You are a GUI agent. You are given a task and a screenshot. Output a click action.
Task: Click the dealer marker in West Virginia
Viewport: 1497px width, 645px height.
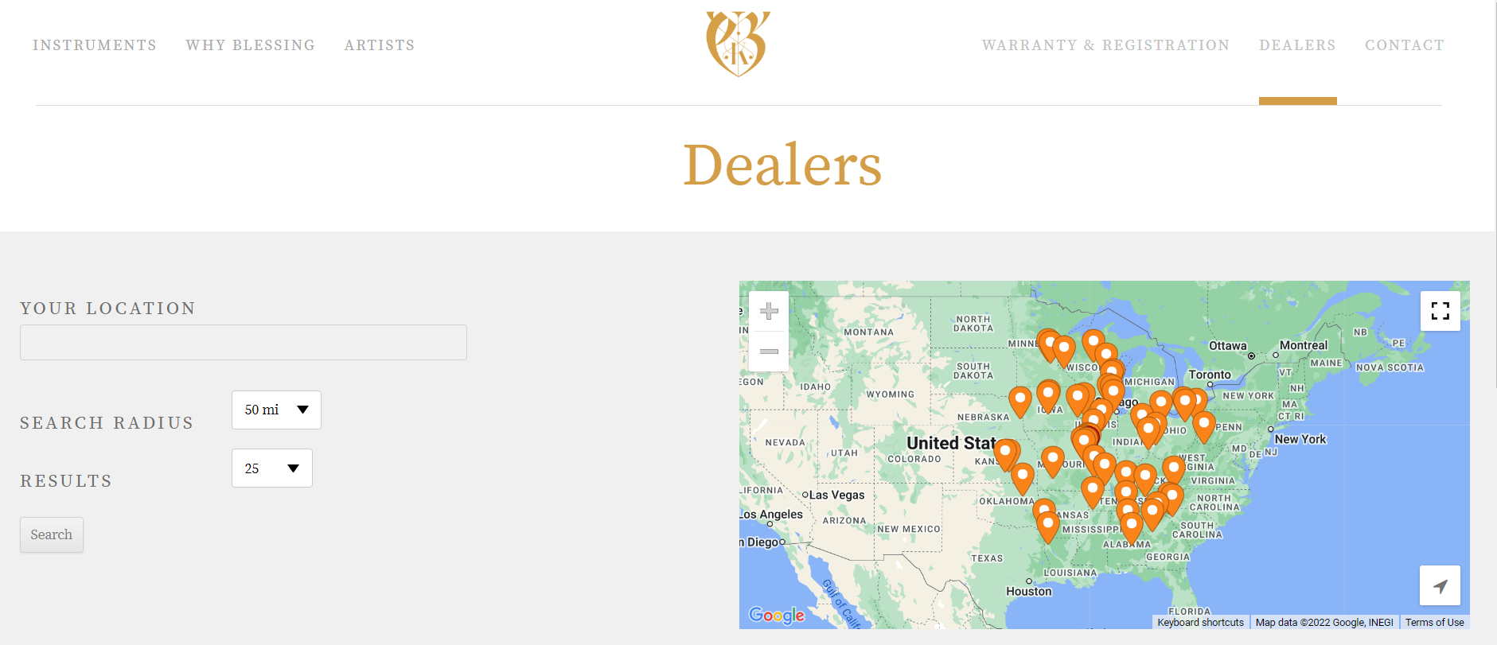coord(1174,470)
